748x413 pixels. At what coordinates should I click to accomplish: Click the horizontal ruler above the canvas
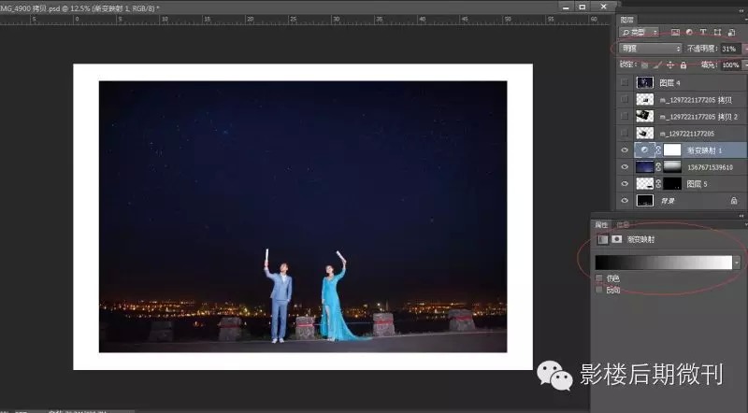[306, 20]
